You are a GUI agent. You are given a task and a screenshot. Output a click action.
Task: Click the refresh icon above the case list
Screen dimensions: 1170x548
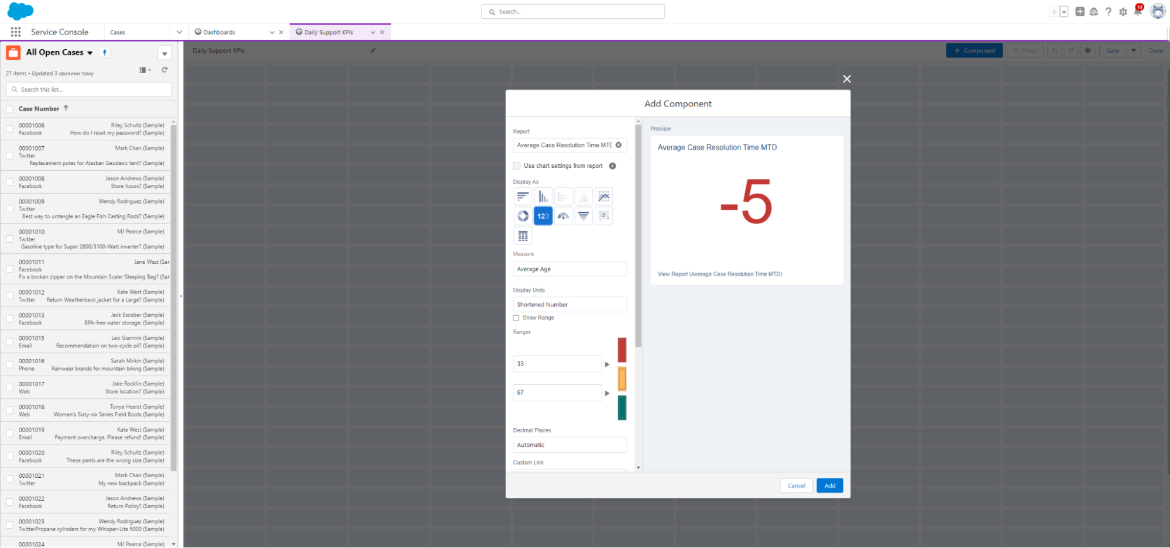pos(164,70)
